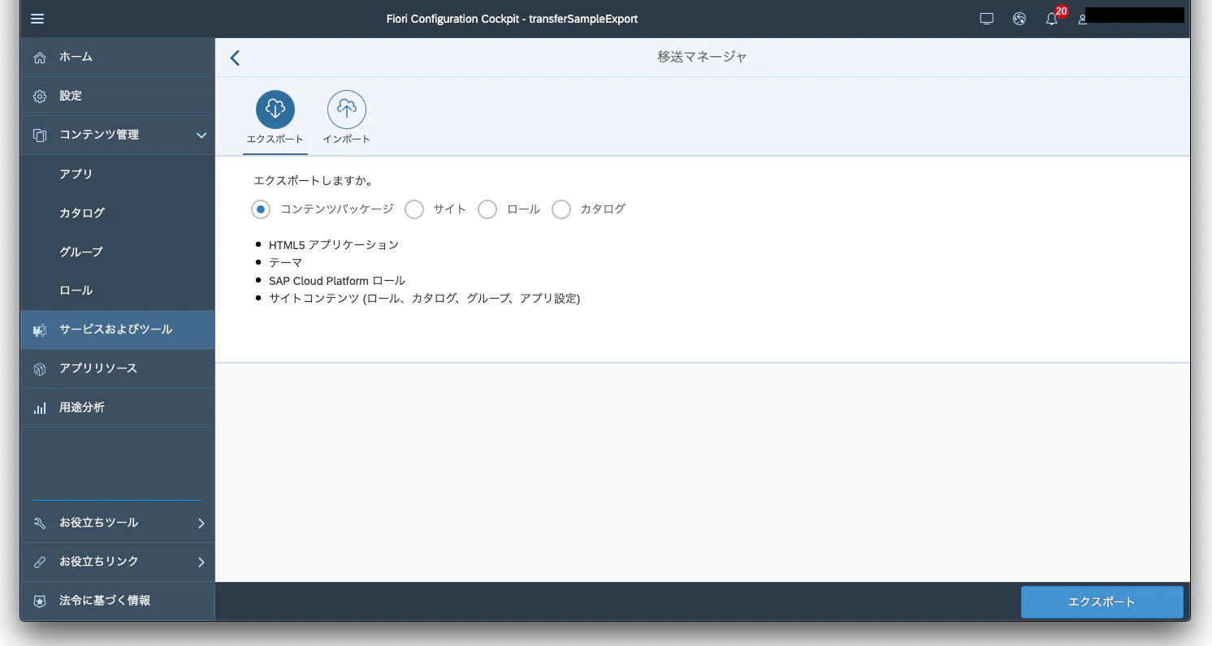Click the icon beside サービスおよびツール
Viewport: 1212px width, 646px height.
[x=39, y=330]
